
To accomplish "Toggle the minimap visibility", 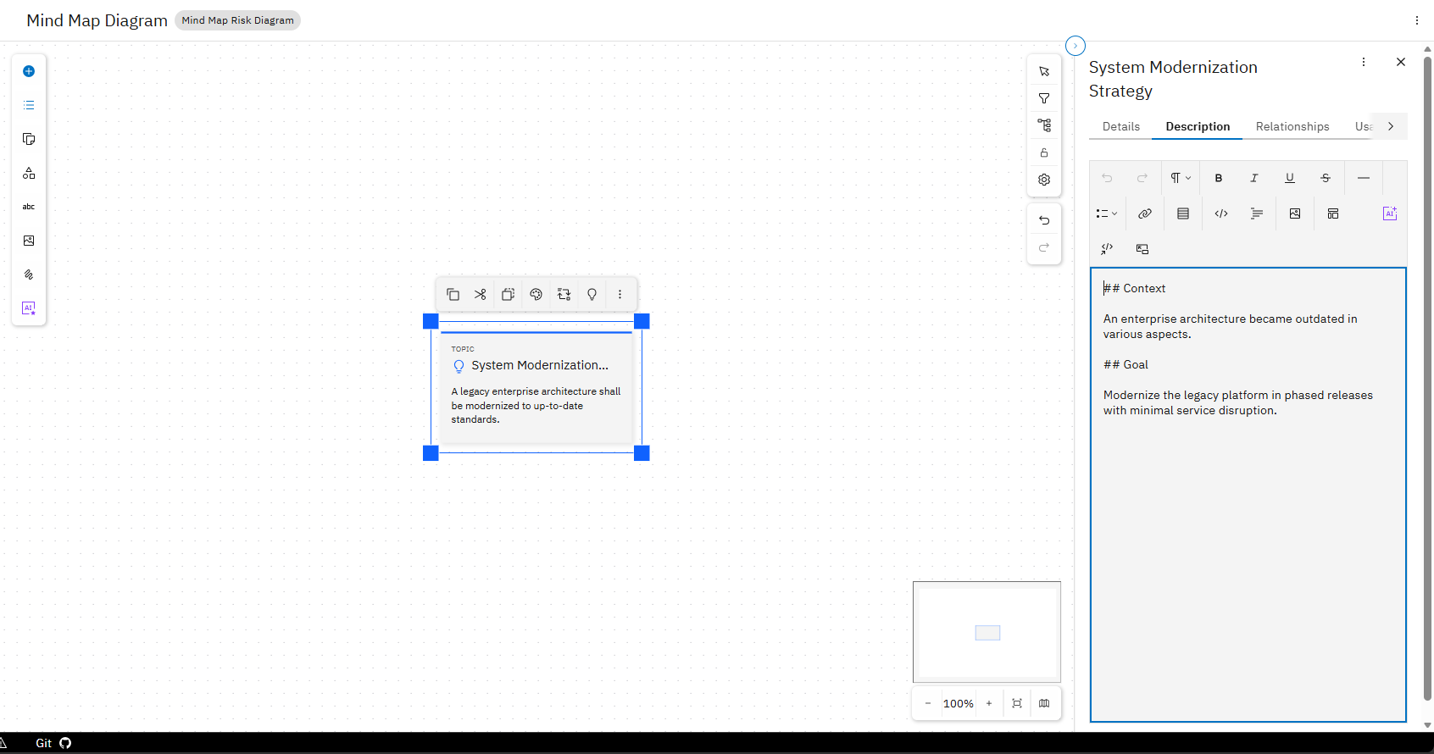I will [x=1044, y=703].
